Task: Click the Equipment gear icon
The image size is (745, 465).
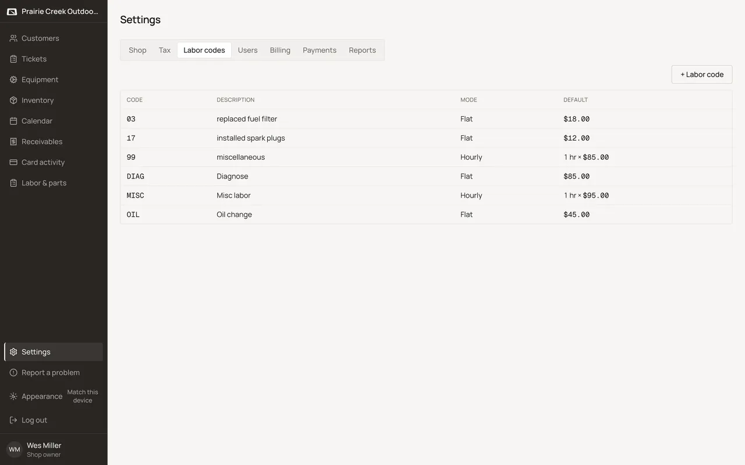Action: pyautogui.click(x=13, y=80)
